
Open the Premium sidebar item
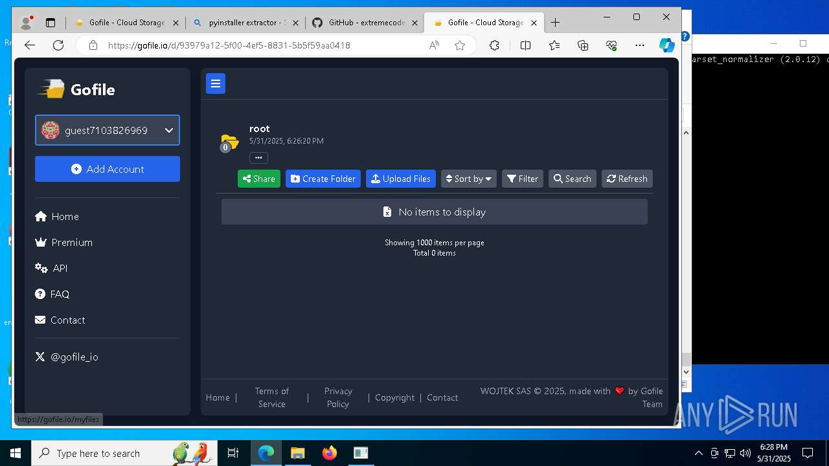[x=63, y=242]
